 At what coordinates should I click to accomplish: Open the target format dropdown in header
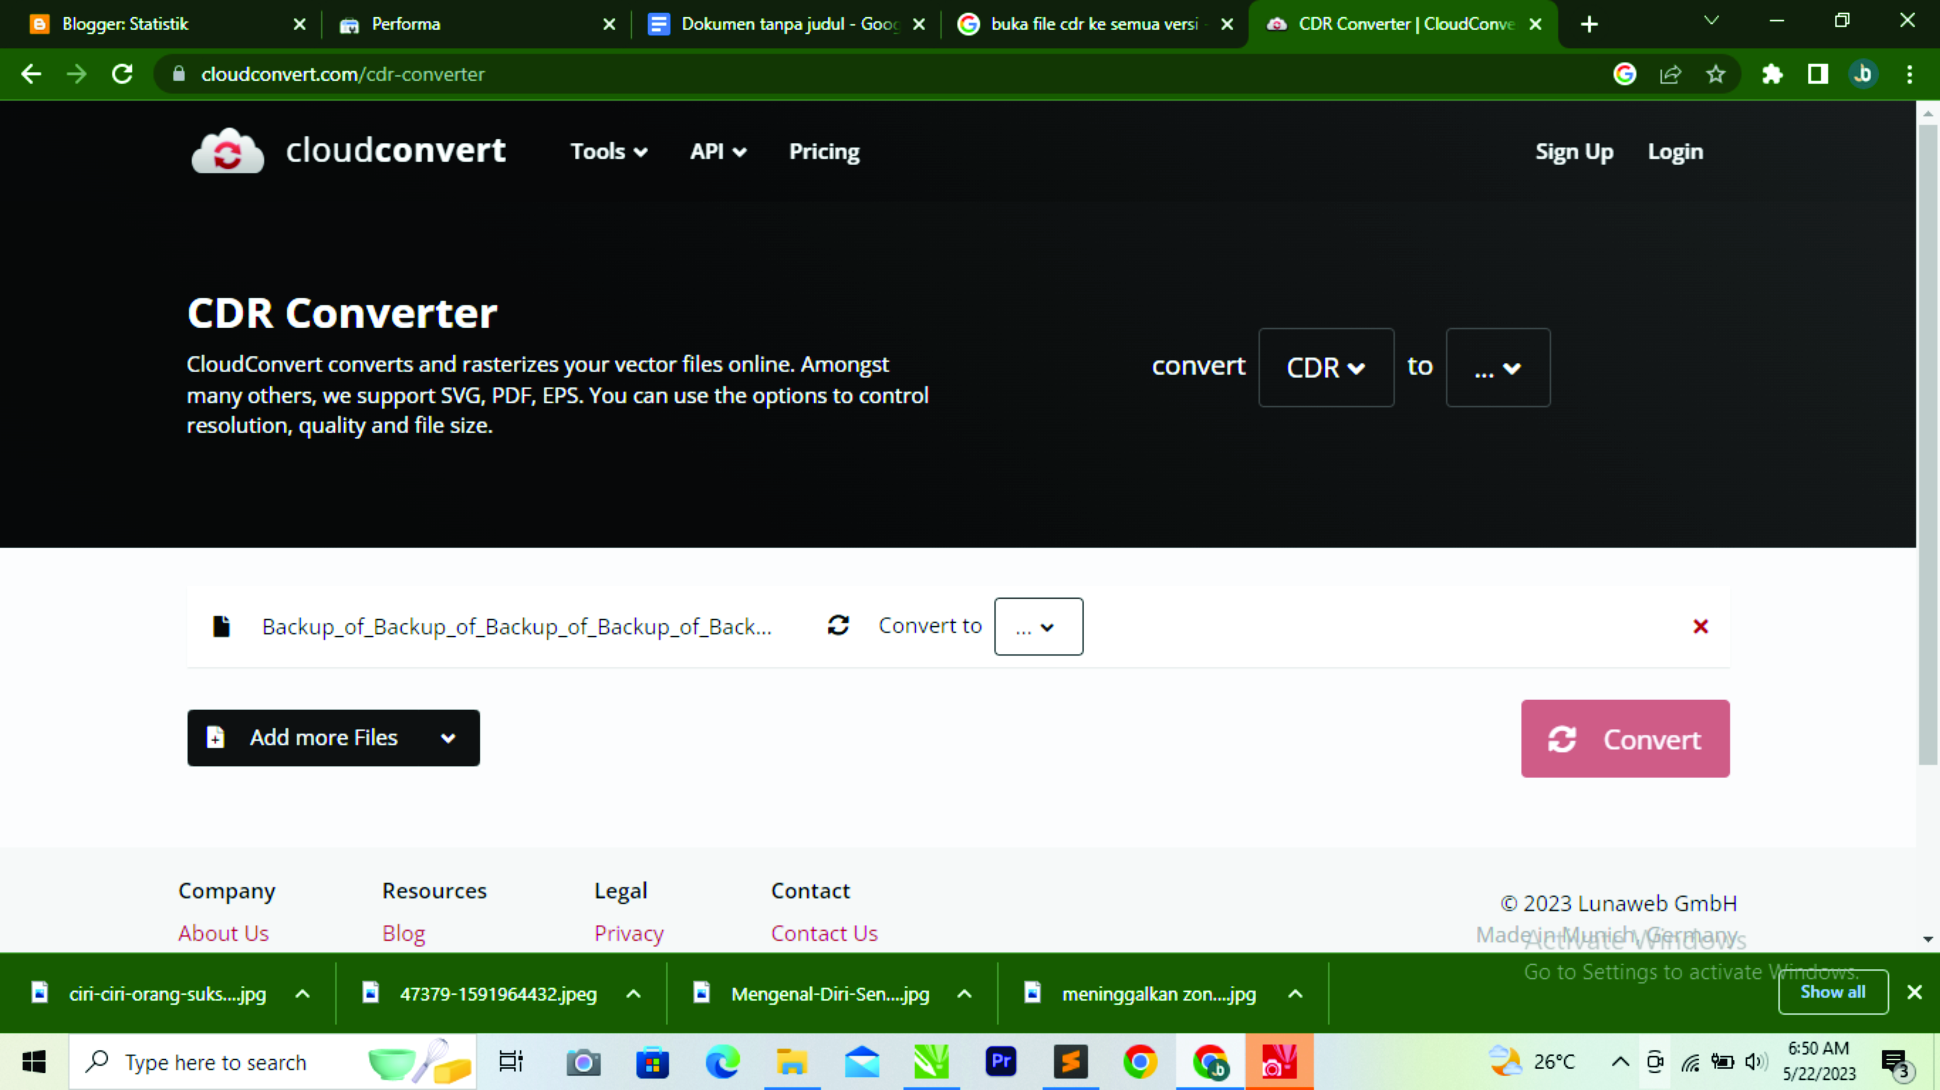click(1498, 367)
